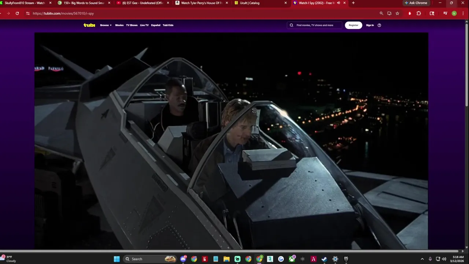Screen dimensions: 469x264
Task: Reload the page with the refresh icon
Action: (17, 13)
